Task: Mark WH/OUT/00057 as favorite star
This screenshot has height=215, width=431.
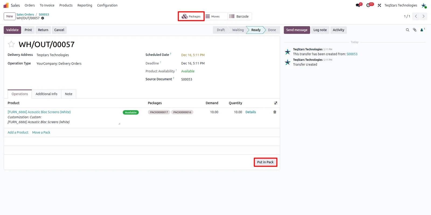Action: [11, 44]
